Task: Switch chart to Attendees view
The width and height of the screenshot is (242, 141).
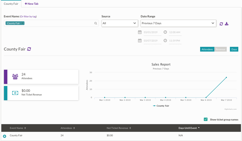Action: click(x=207, y=49)
